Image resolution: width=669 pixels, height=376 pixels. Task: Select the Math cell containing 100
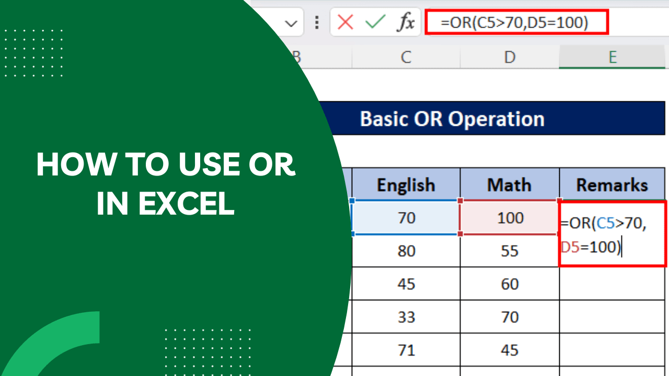(x=509, y=218)
